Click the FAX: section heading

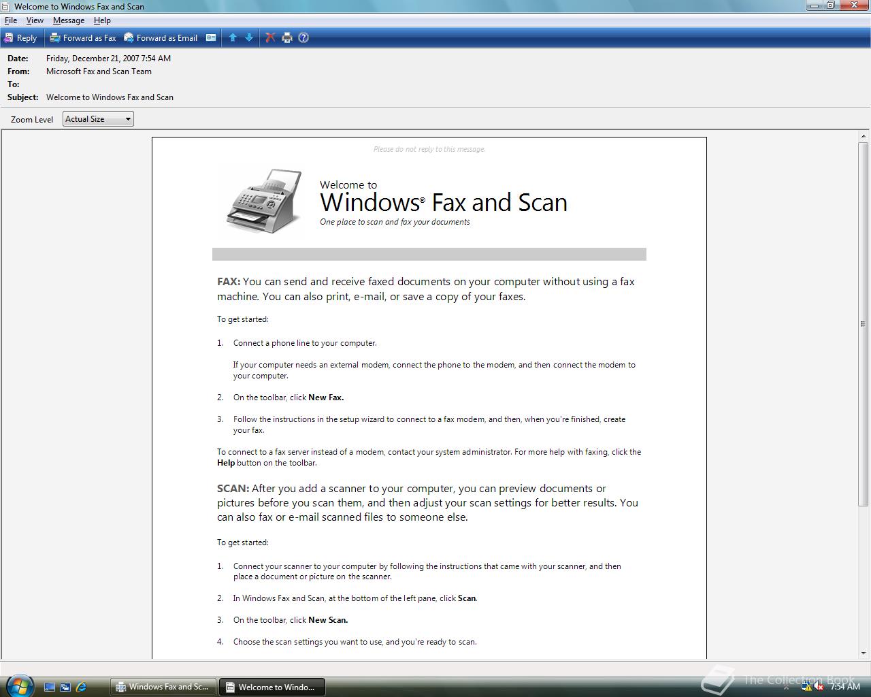(x=229, y=281)
